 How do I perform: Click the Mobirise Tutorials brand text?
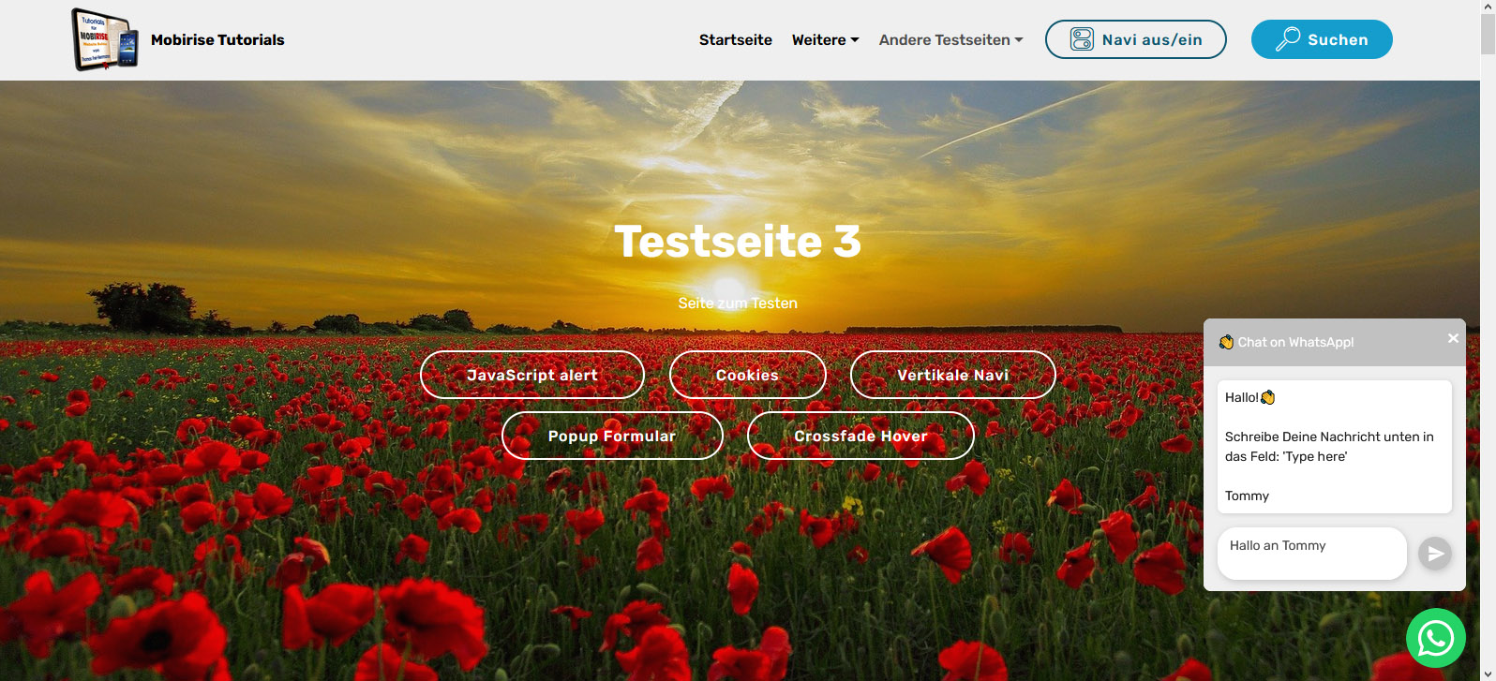[217, 39]
